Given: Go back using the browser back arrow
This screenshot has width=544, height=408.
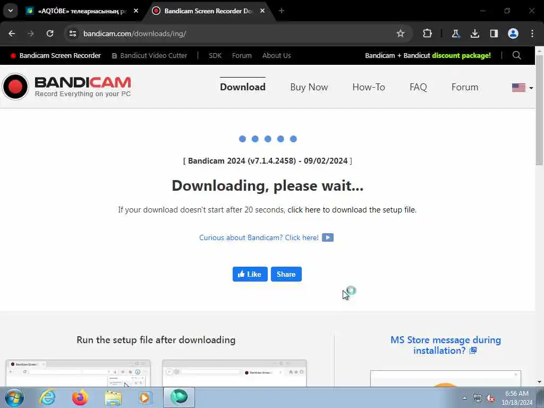Looking at the screenshot, I should click(x=12, y=33).
